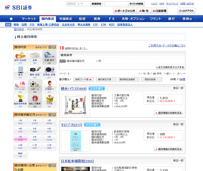Open 積水ハウス(1928) stock link
203x171 pixels.
[74, 88]
